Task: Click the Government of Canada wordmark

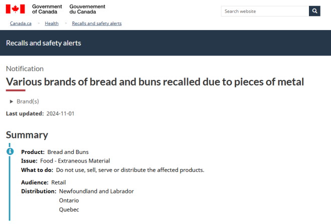Action: [x=47, y=9]
